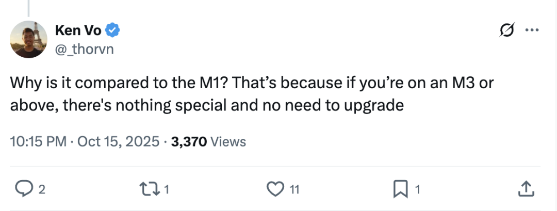
Task: Click the gray thread connector line above the avatar
Action: coord(28,8)
